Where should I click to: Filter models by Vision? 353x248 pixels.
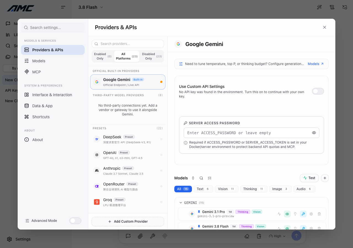coord(226,189)
